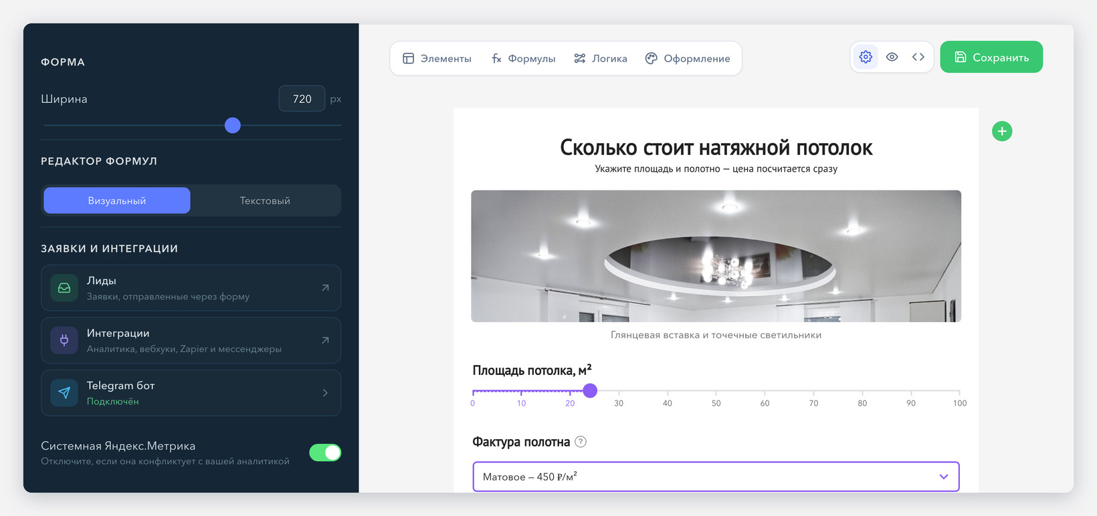Open the Матовое – 450 ₽/м² dropdown
This screenshot has height=516, width=1097.
click(716, 477)
